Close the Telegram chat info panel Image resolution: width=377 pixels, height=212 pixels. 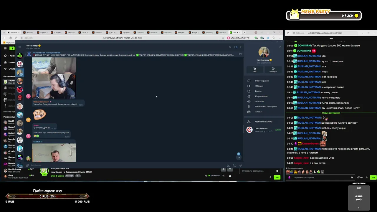coord(280,47)
